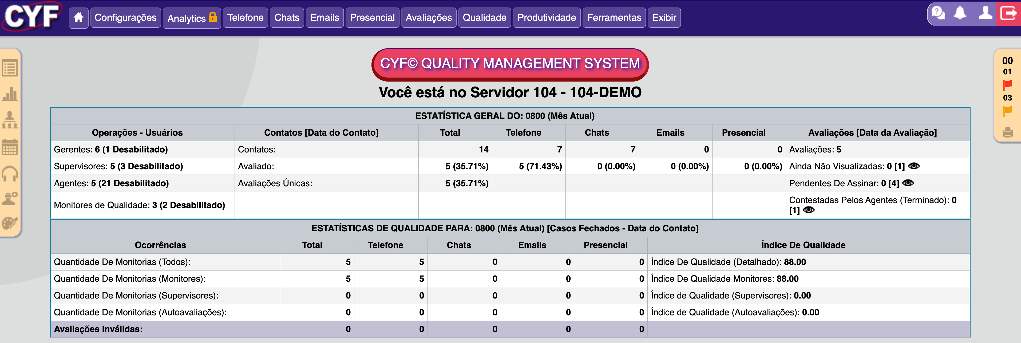The height and width of the screenshot is (343, 1021).
Task: Open the user settings sidebar icon
Action: point(10,199)
